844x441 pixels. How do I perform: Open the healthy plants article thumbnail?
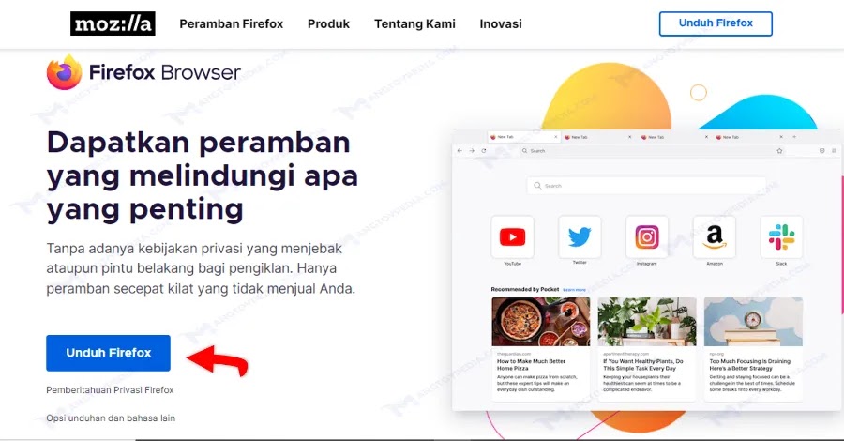point(646,322)
